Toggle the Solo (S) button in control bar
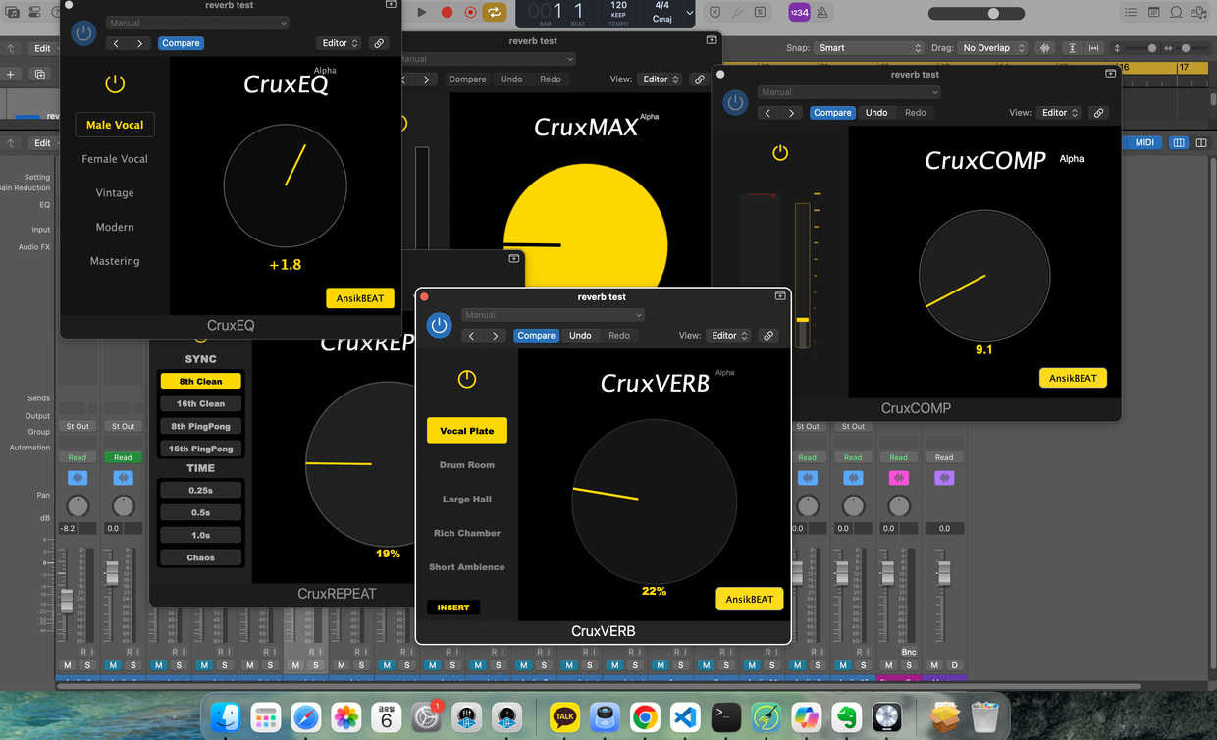The height and width of the screenshot is (740, 1217). point(762,12)
